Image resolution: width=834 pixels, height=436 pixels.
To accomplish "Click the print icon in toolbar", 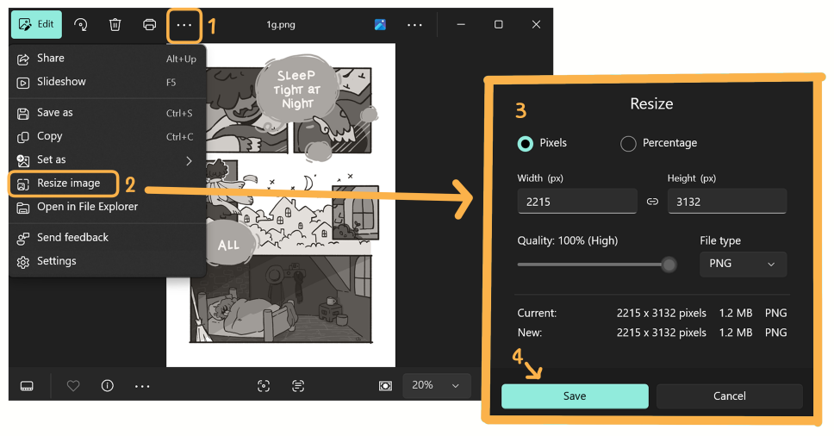I will click(149, 24).
